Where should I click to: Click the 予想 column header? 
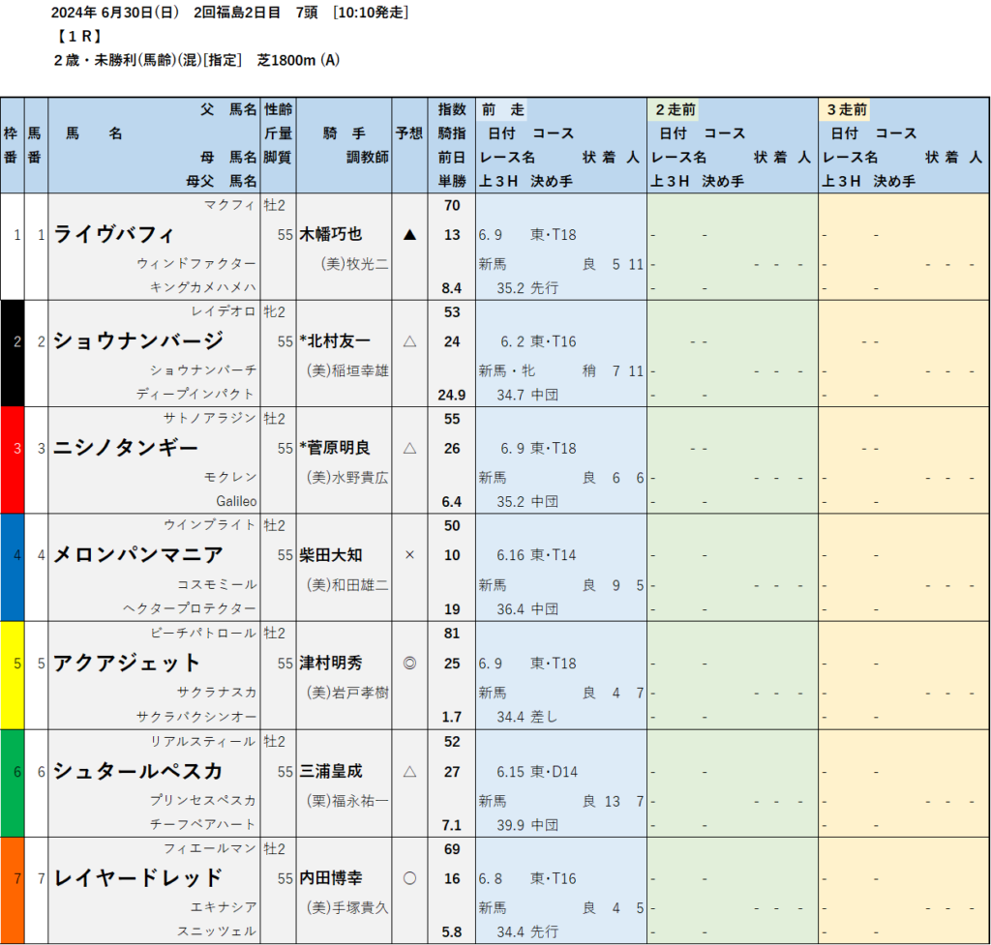(409, 133)
